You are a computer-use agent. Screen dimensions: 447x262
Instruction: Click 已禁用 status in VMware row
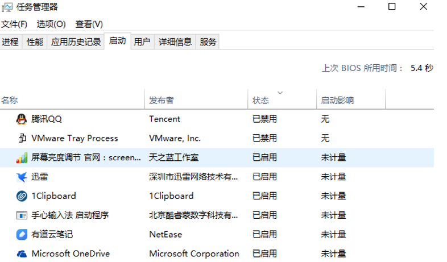264,138
